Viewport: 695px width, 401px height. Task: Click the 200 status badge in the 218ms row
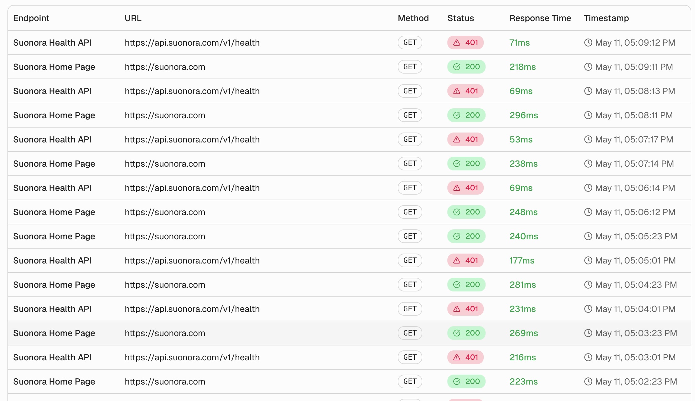[x=466, y=67]
